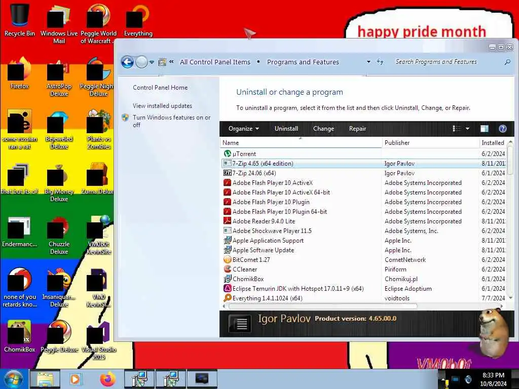
Task: Open File Explorer from taskbar
Action: tap(45, 379)
